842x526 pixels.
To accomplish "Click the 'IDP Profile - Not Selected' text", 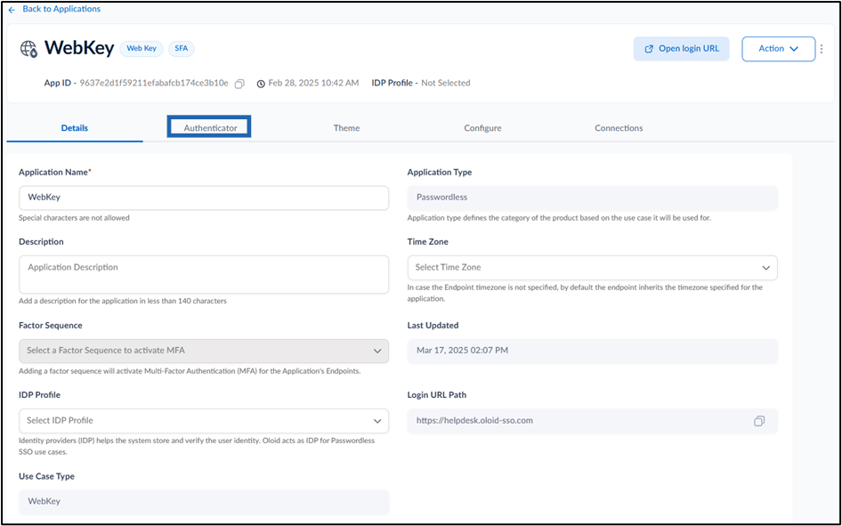I will [421, 83].
